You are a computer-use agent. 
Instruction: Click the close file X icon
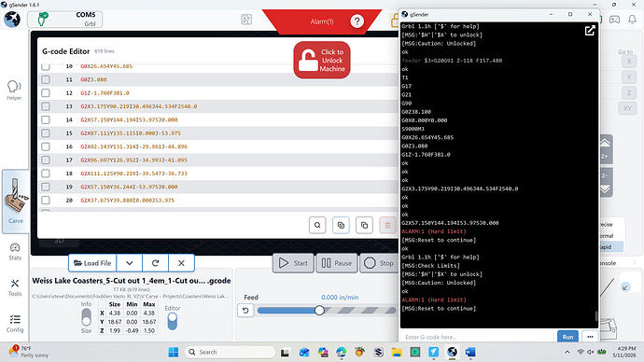click(181, 263)
